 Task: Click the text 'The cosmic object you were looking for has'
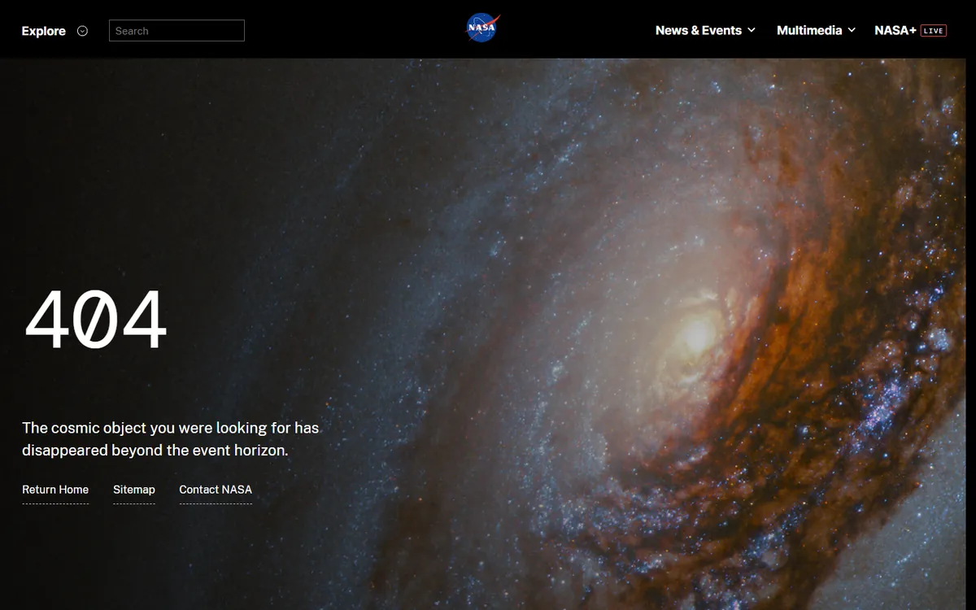pos(170,428)
